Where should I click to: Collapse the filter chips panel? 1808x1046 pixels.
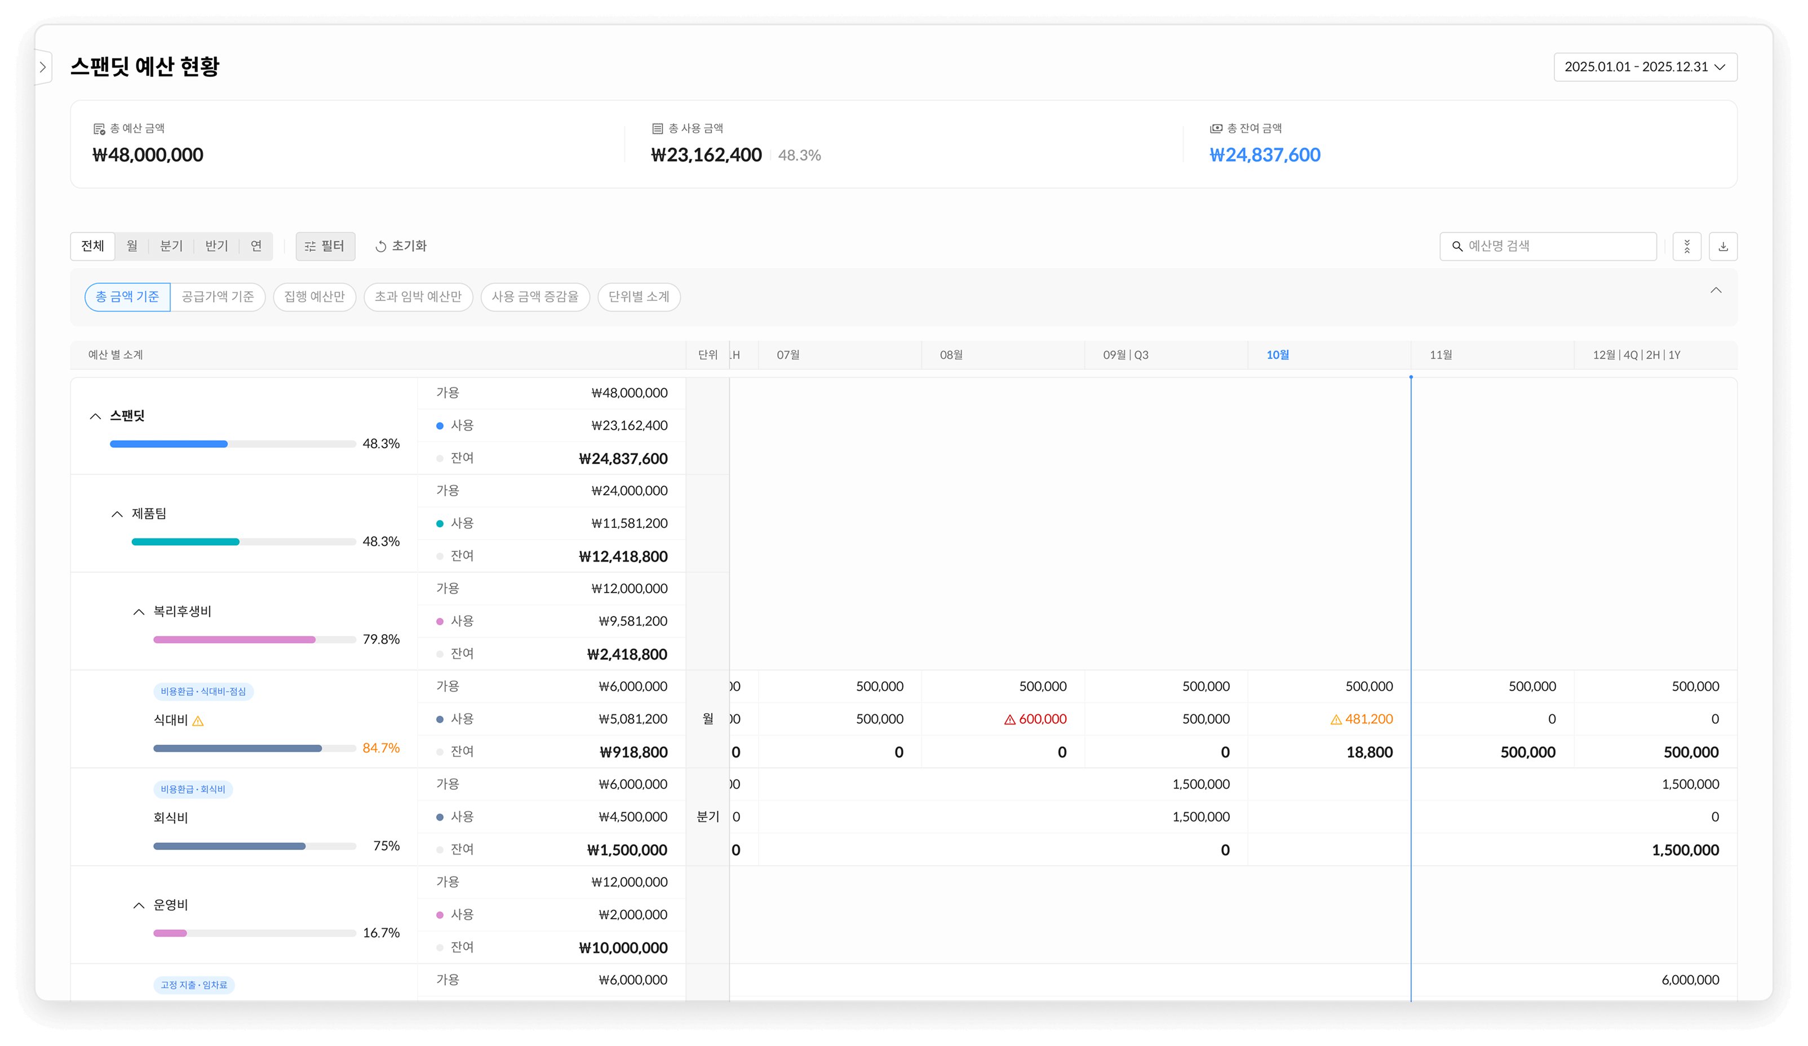coord(1716,290)
